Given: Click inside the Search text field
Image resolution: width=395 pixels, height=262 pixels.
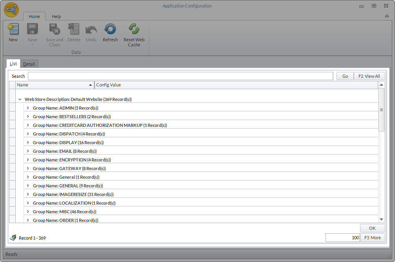Looking at the screenshot, I should (x=181, y=76).
